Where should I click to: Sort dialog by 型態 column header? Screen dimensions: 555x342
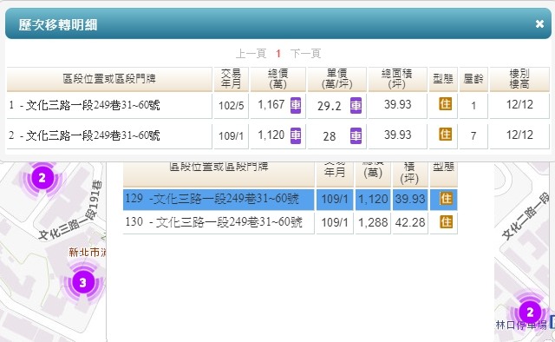(x=443, y=79)
